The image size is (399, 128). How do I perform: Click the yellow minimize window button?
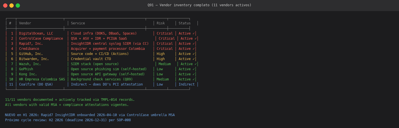(11, 5)
